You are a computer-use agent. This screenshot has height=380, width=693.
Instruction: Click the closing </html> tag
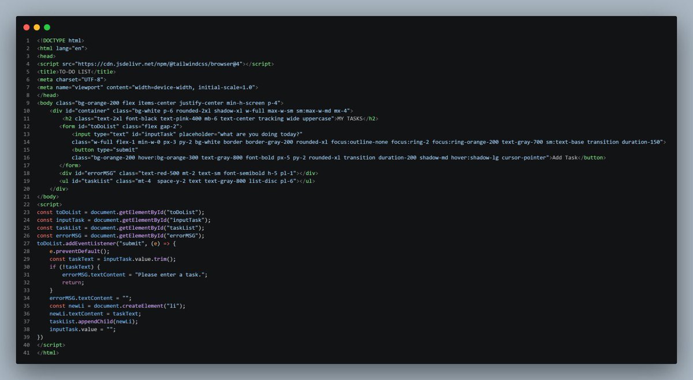[x=48, y=352]
